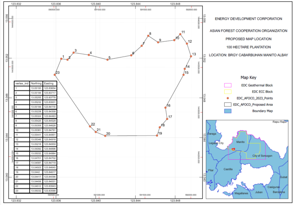
Task: Click the Northing column header
Action: (x=36, y=83)
